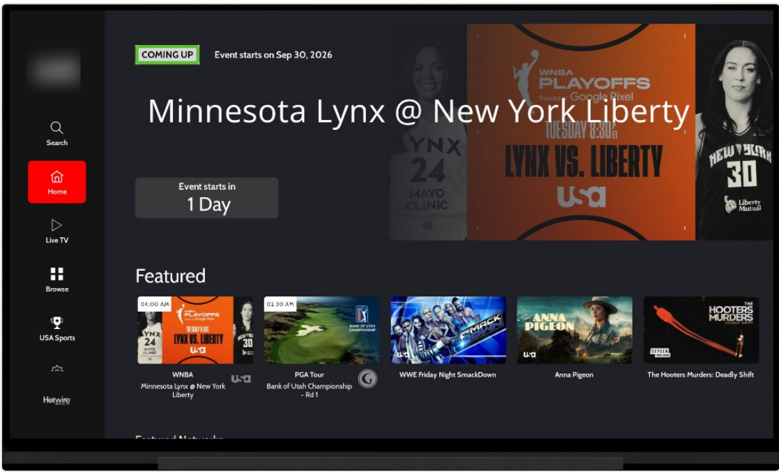Open the SmackDown featured thumbnail
The width and height of the screenshot is (779, 472).
coord(448,330)
